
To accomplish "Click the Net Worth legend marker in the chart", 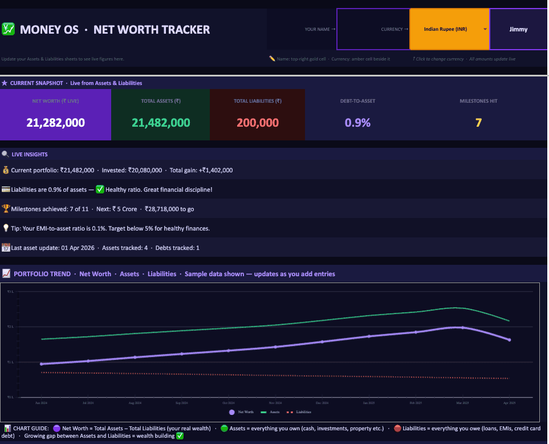I will click(x=232, y=412).
